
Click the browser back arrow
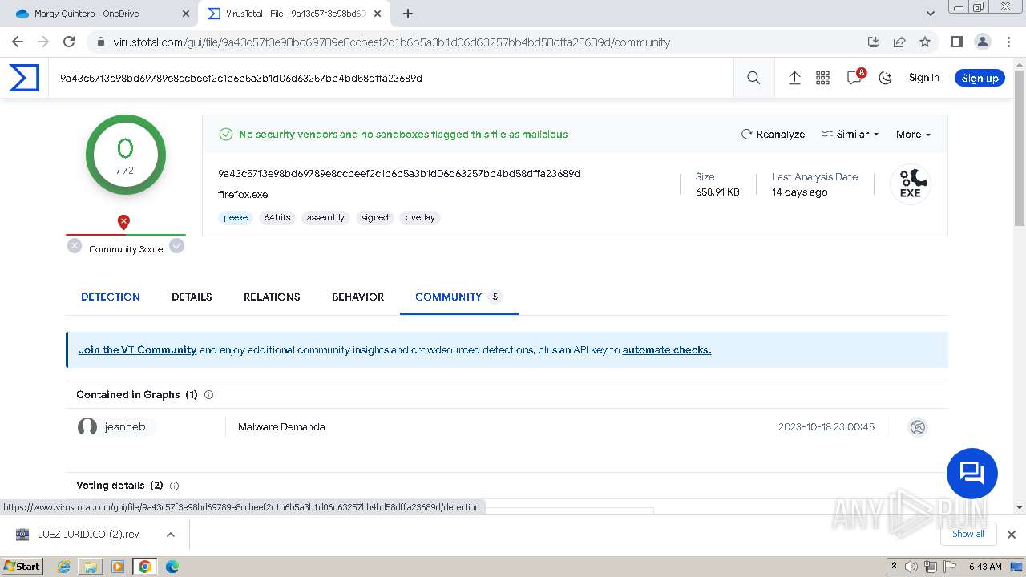(x=18, y=42)
